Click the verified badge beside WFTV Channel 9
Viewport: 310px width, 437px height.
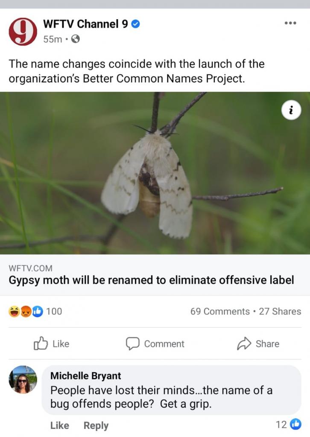pos(135,24)
